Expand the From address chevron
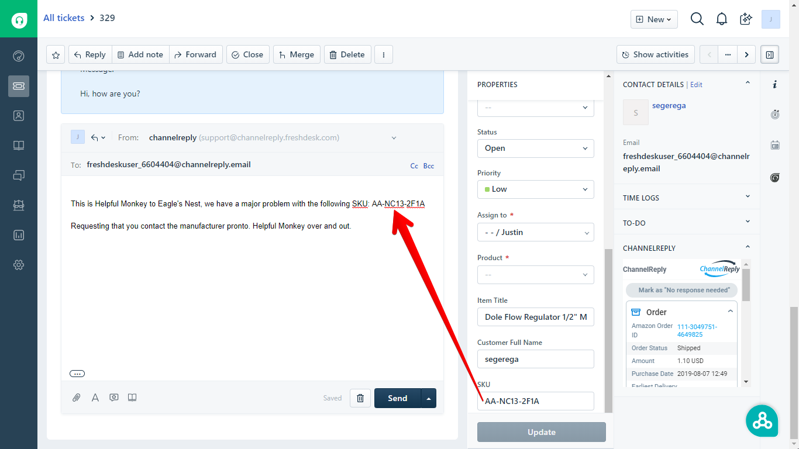Screen dimensions: 799x449 tap(394, 138)
